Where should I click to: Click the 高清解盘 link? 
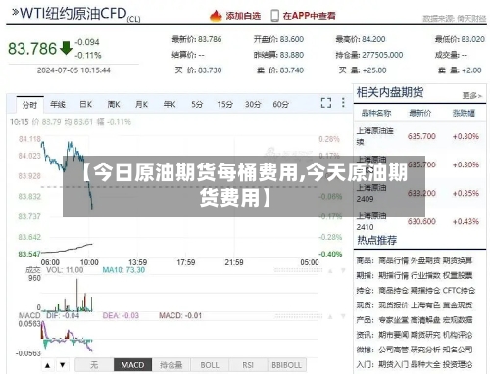[x=425, y=320]
